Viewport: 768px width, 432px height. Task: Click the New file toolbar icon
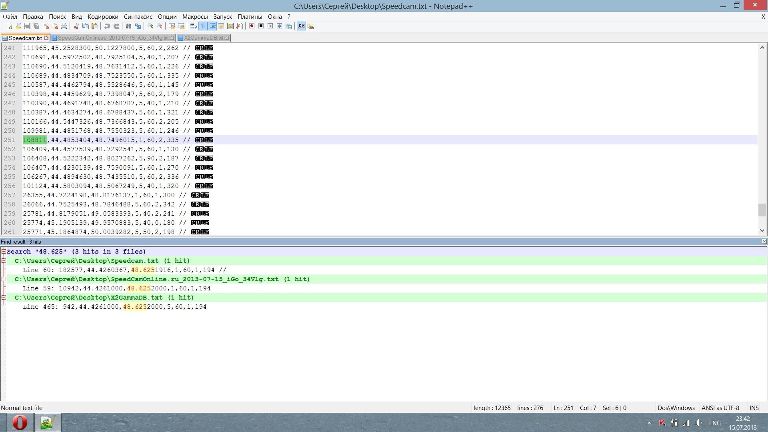point(9,26)
